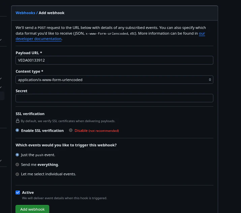Screen dimensions: 241x213
Task: Click the lock icon under SSL verification
Action: [18, 121]
